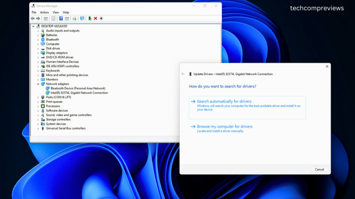The height and width of the screenshot is (199, 355).
Task: Click the Computer category icon
Action: pyautogui.click(x=43, y=44)
